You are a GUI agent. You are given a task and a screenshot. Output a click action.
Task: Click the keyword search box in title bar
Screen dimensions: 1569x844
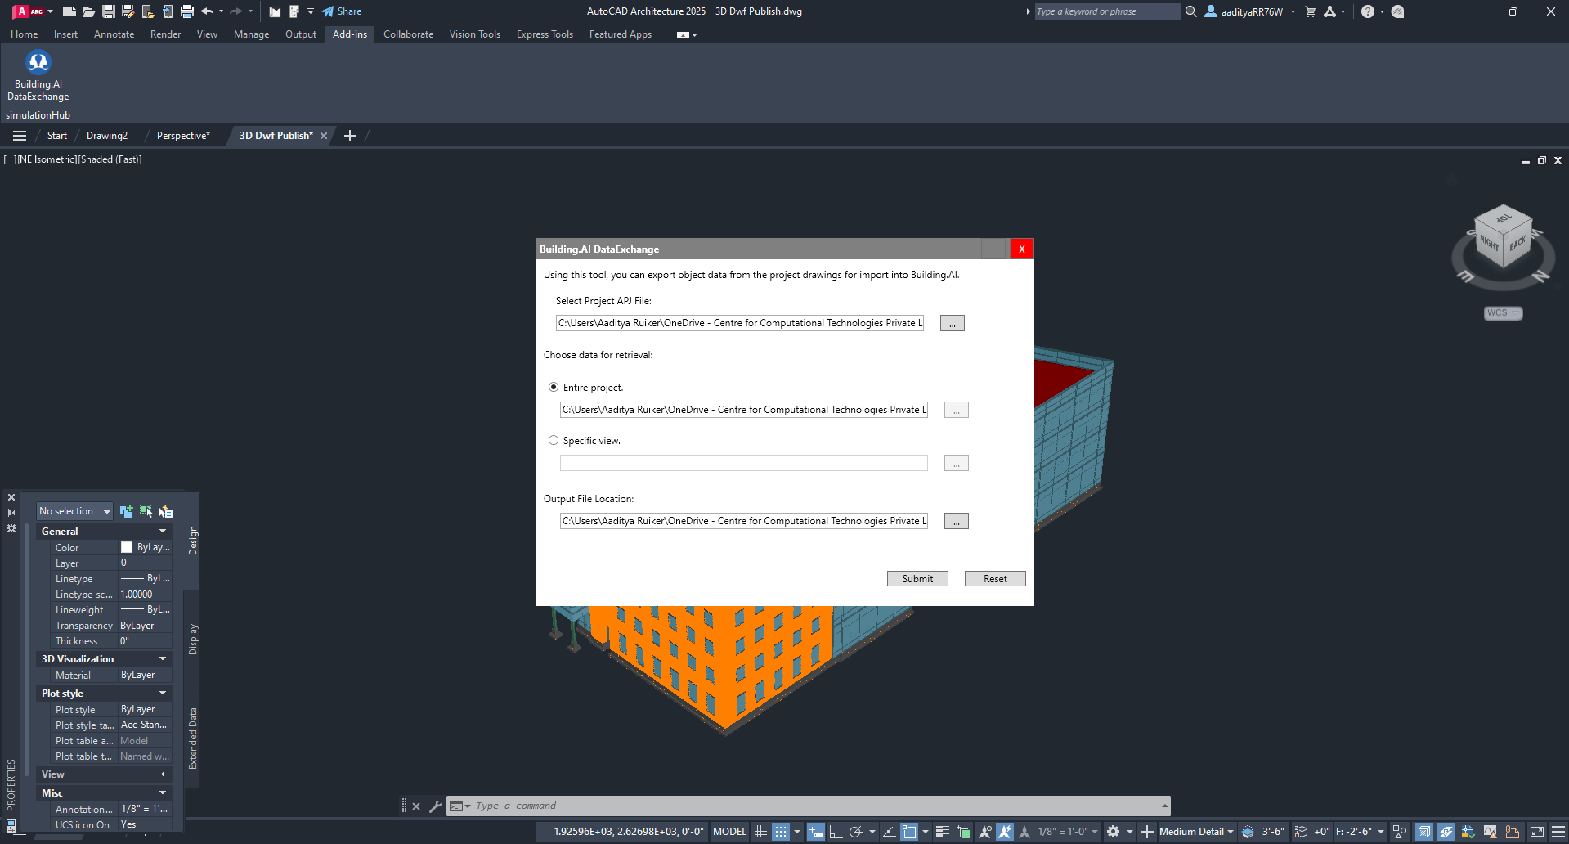(x=1107, y=11)
